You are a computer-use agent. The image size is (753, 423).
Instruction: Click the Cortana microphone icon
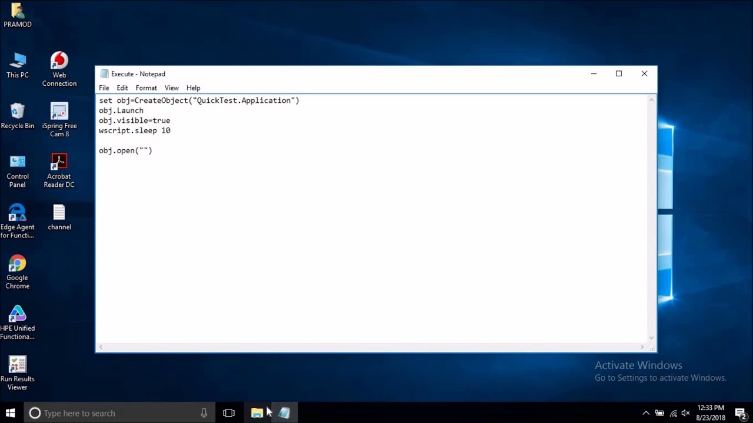click(204, 413)
